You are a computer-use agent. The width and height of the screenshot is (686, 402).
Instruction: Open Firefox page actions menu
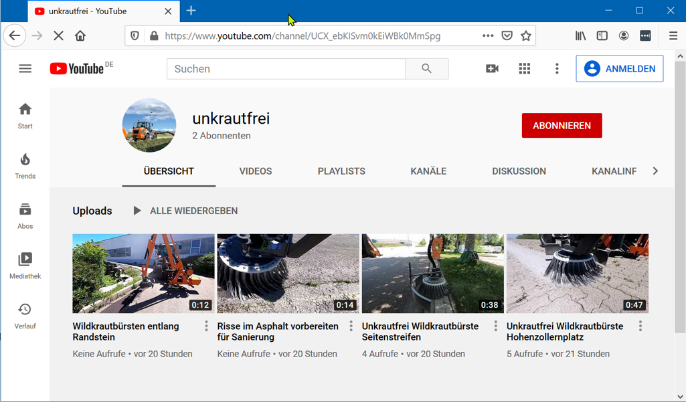(488, 36)
